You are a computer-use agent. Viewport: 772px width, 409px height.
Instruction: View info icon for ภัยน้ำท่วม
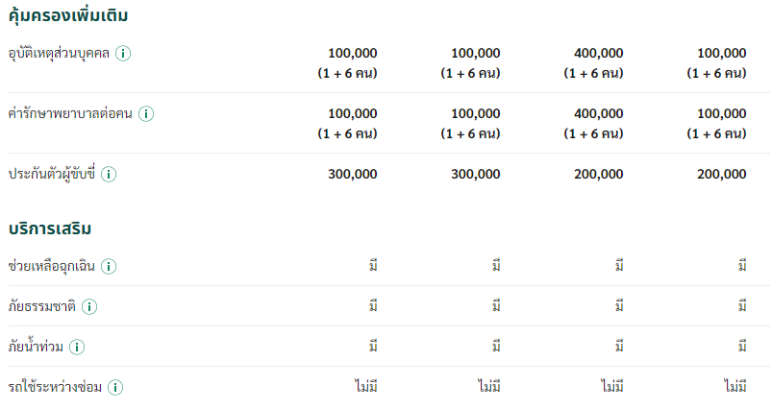tap(77, 347)
